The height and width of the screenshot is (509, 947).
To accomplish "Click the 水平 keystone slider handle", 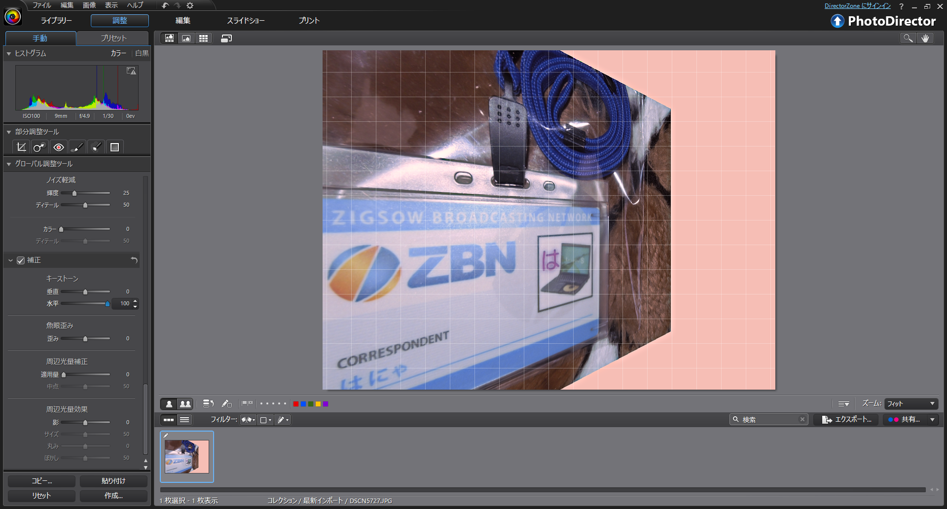I will pyautogui.click(x=108, y=304).
